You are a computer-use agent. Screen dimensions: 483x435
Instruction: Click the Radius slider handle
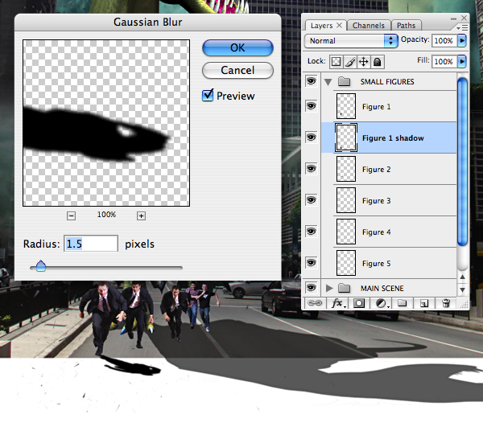point(41,266)
